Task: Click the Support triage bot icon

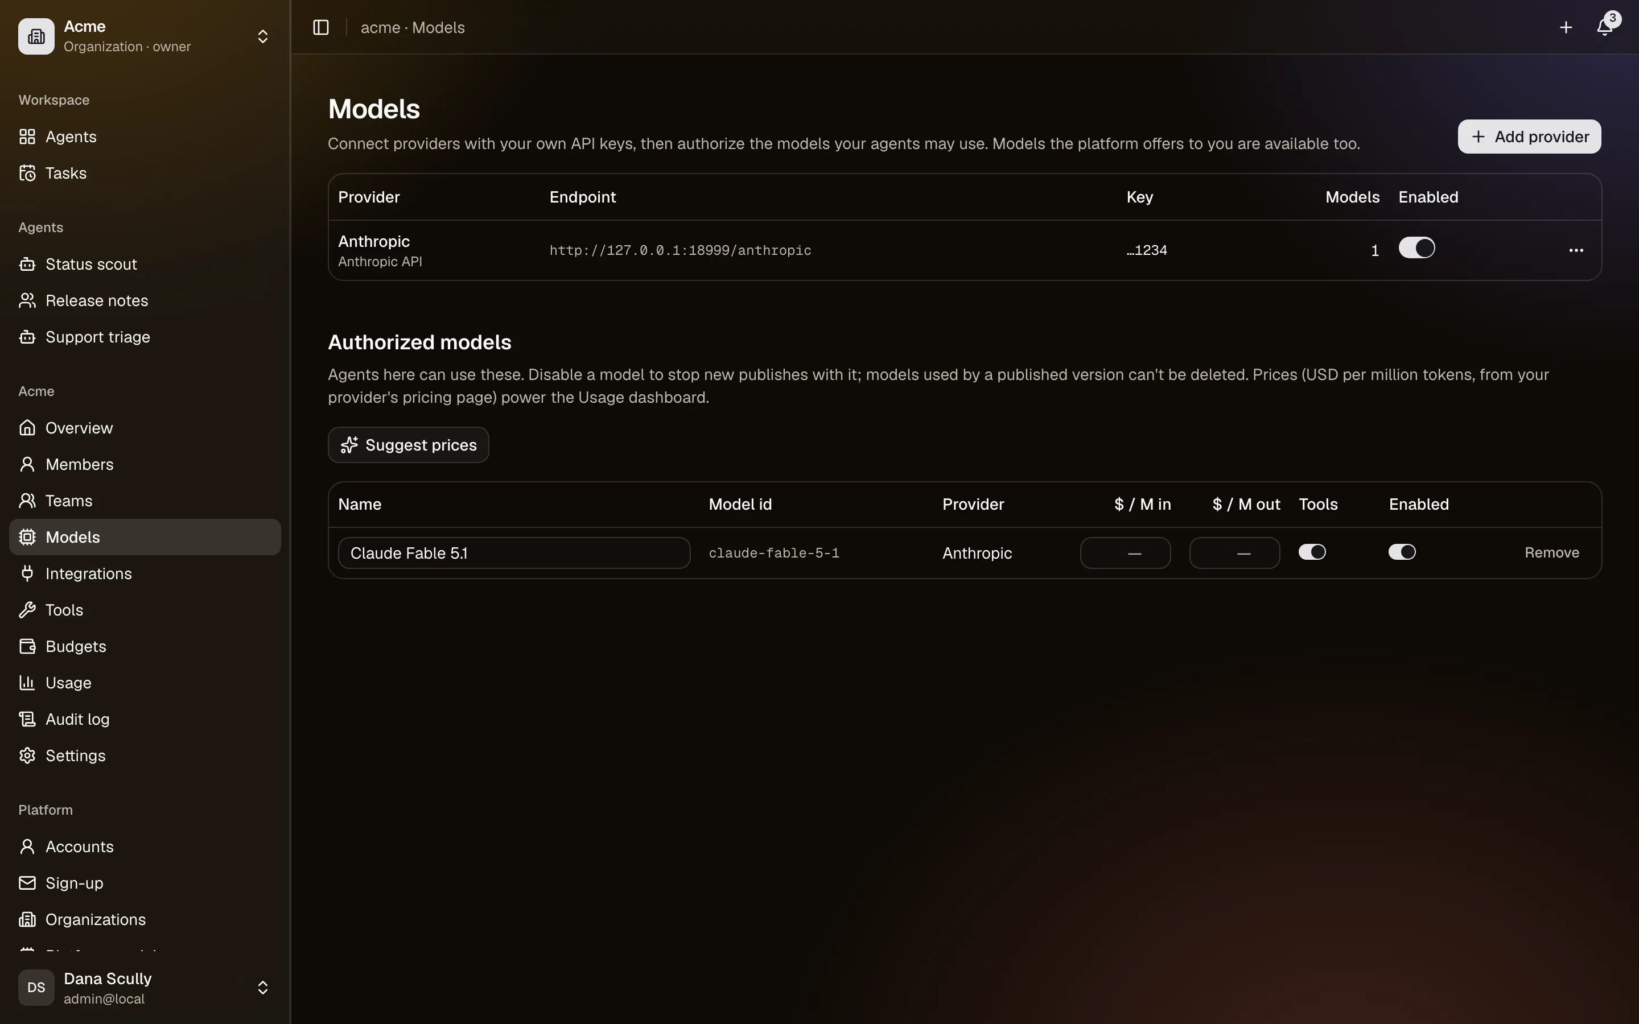Action: tap(27, 337)
